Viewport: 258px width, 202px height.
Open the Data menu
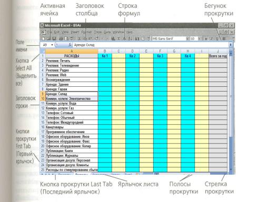[x=107, y=32]
